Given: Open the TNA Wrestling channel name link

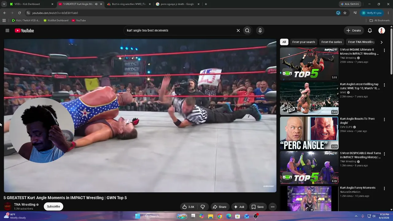Looking at the screenshot, I should (25, 204).
